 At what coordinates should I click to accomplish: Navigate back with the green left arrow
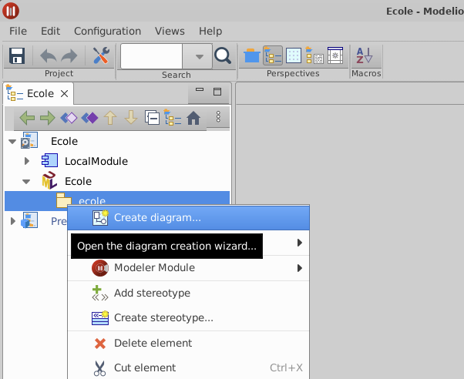pos(27,118)
